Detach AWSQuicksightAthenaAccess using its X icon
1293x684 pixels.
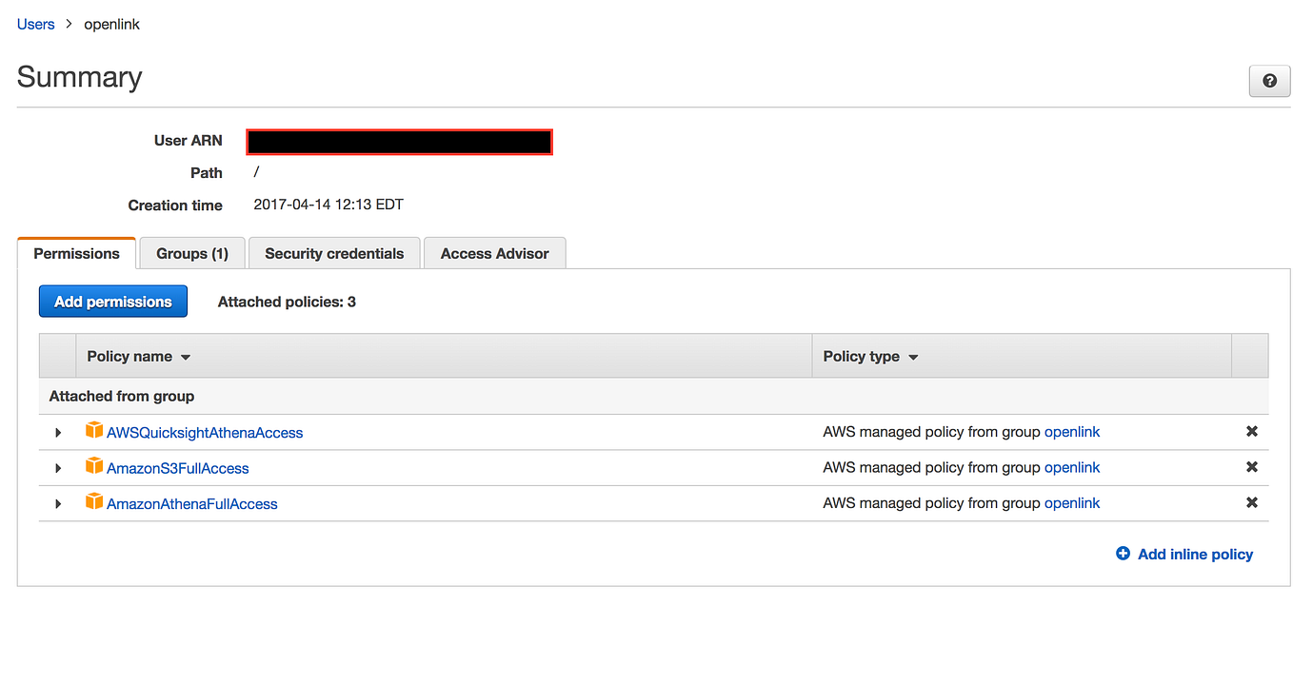[1251, 431]
